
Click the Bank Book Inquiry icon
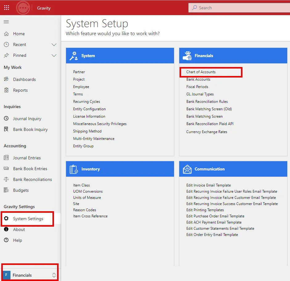point(6,129)
